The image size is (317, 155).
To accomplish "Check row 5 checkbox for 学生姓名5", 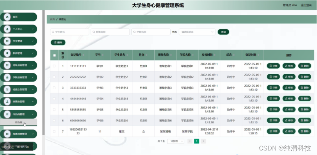I will pyautogui.click(x=54, y=109).
